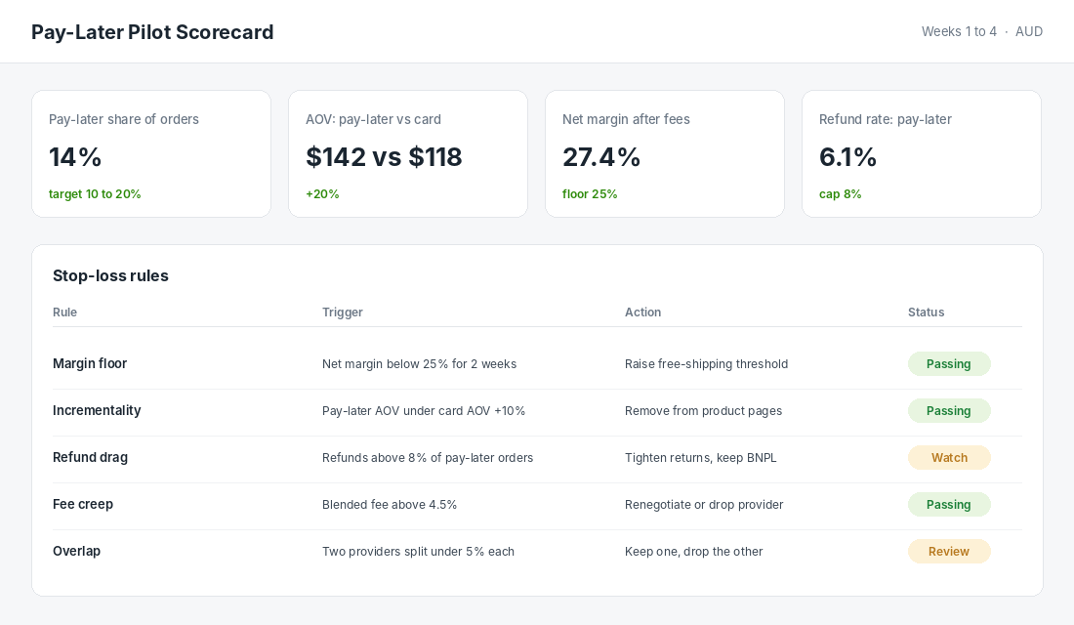This screenshot has width=1074, height=625.
Task: Click the 'Trigger' column header
Action: 343,312
